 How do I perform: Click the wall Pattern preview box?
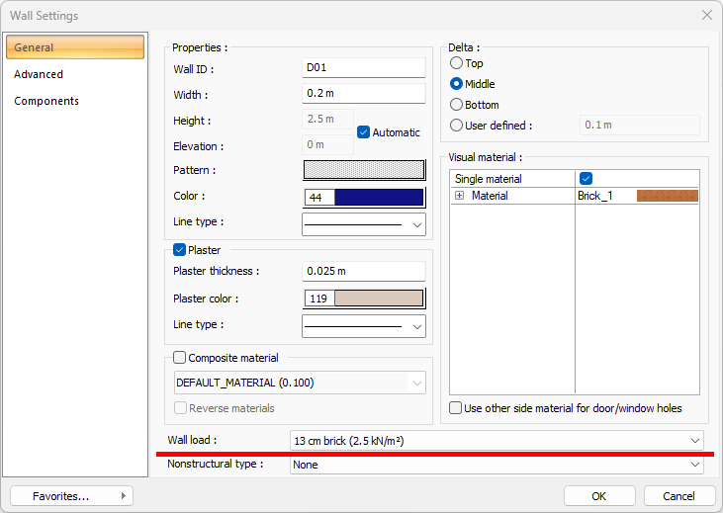pyautogui.click(x=363, y=170)
